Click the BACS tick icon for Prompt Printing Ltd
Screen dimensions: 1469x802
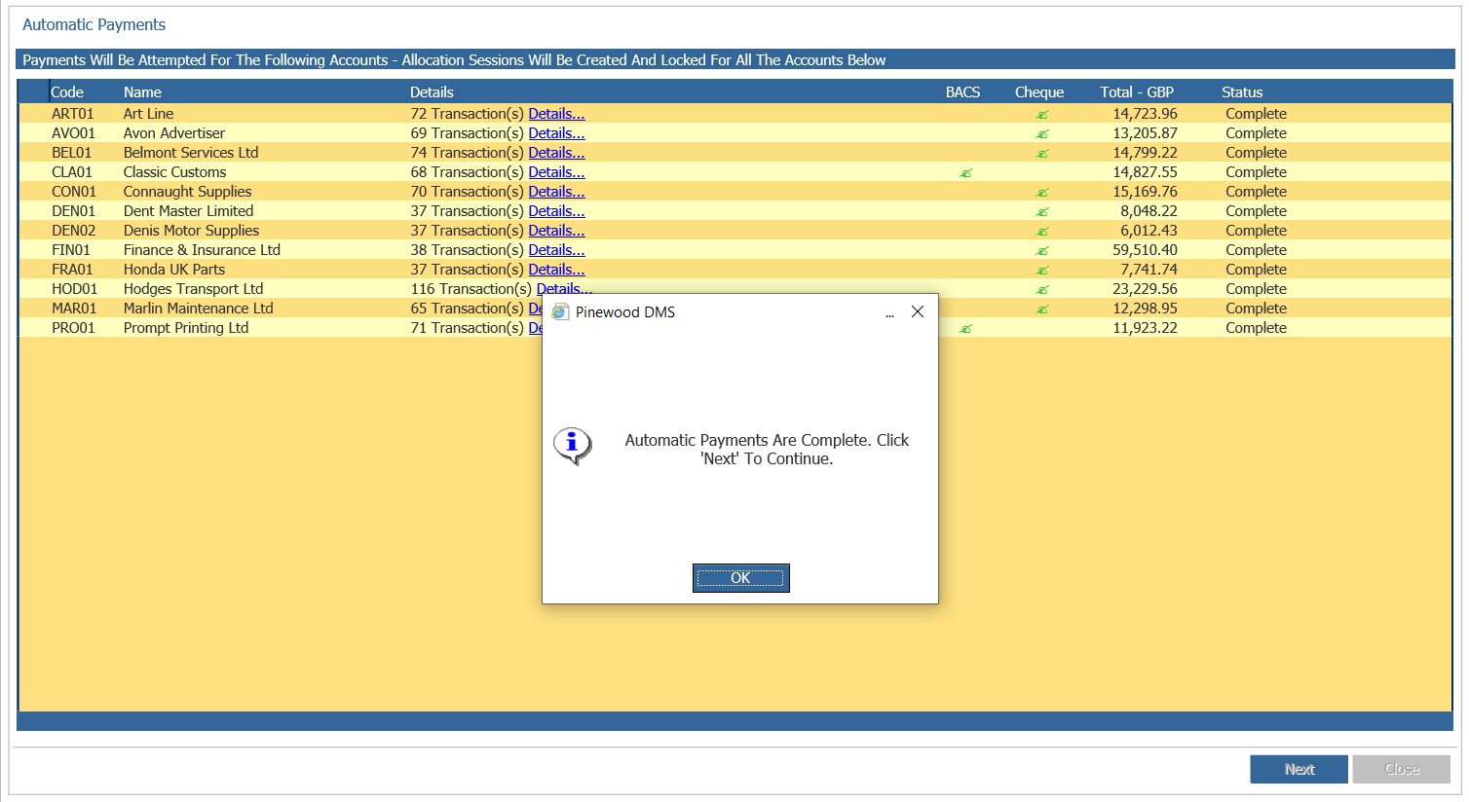point(965,329)
